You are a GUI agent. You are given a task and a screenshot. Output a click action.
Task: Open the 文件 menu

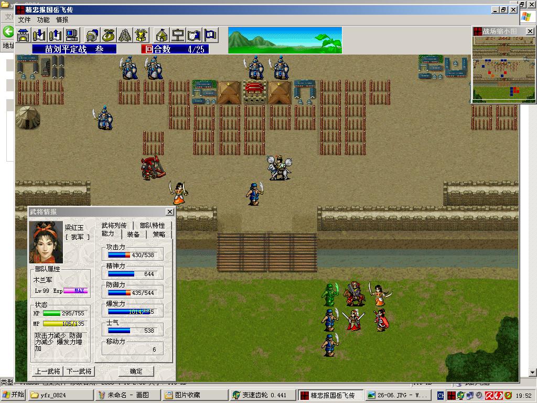25,20
